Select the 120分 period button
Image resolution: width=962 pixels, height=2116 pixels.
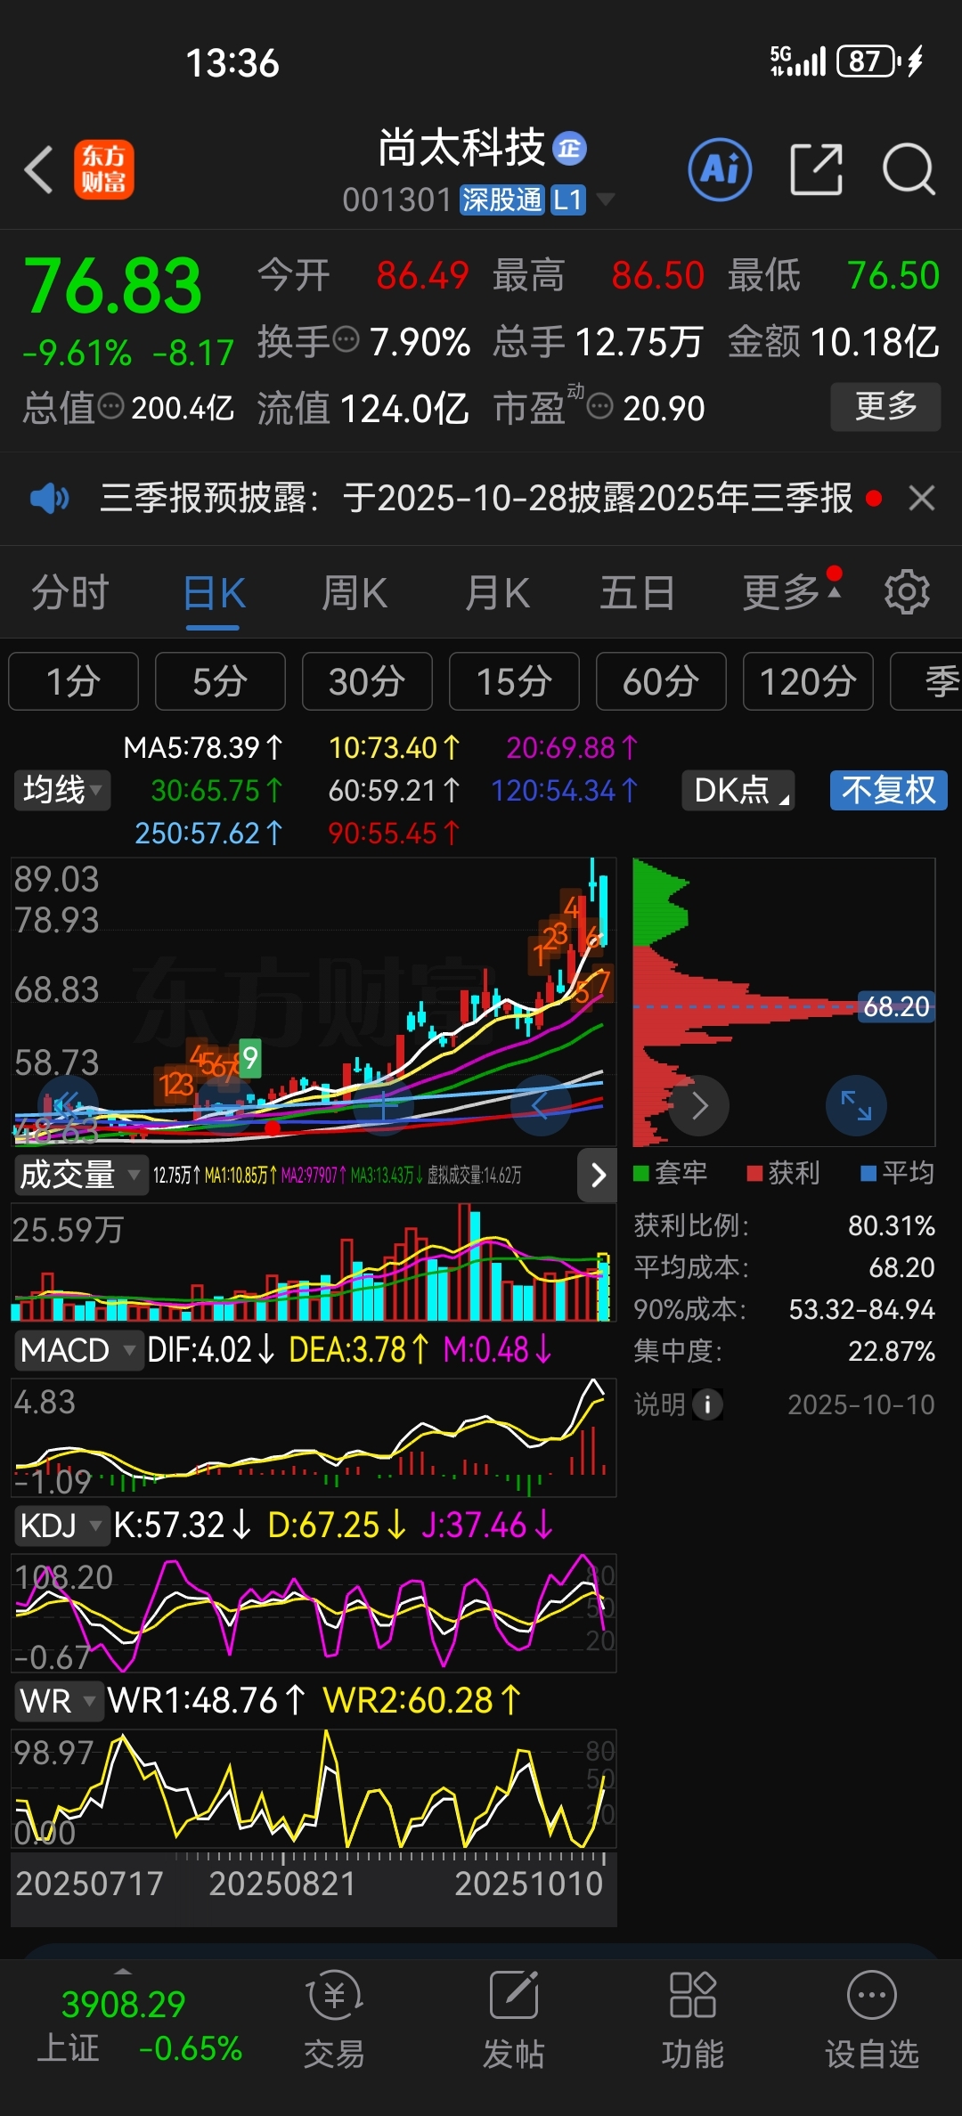tap(808, 681)
